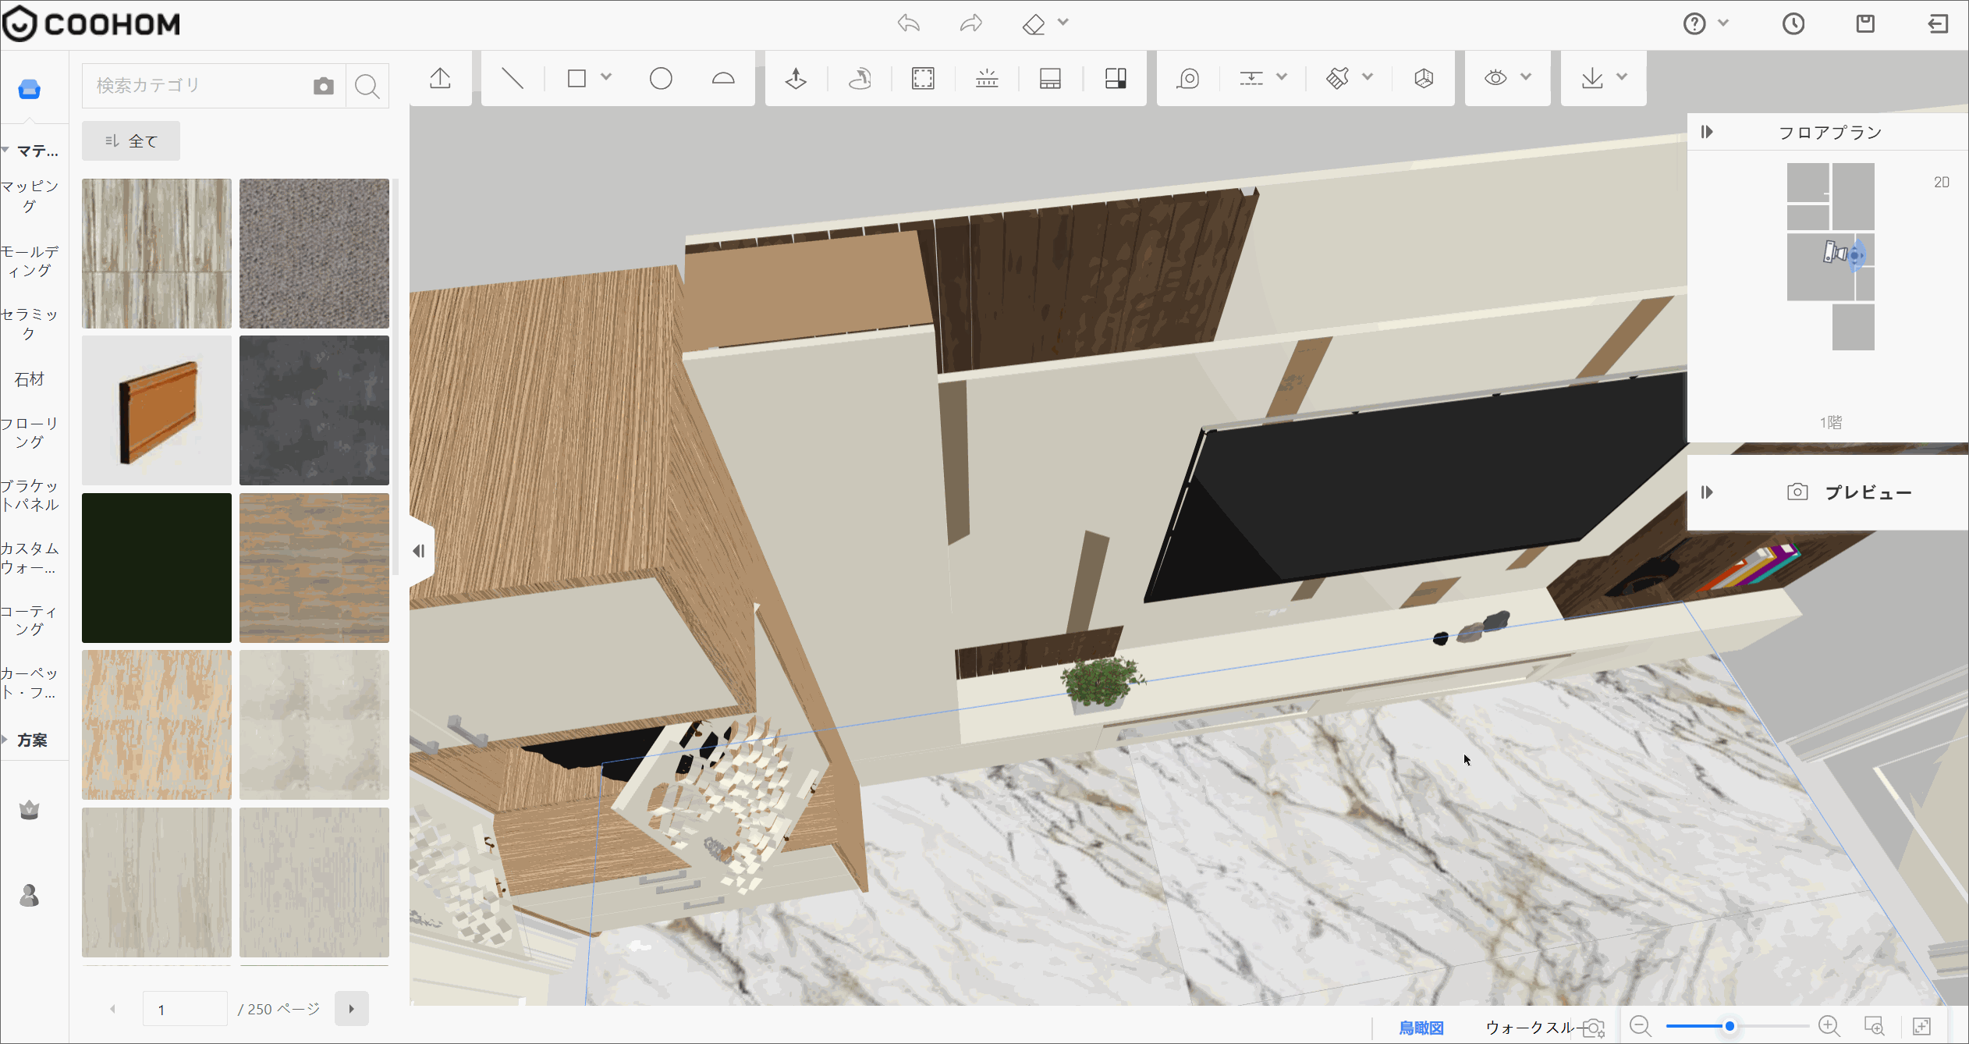The height and width of the screenshot is (1044, 1969).
Task: Go to next materials page arrow
Action: 352,1009
